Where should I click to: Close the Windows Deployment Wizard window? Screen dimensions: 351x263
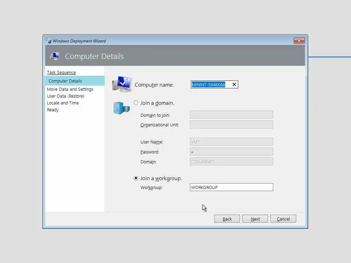(x=299, y=41)
